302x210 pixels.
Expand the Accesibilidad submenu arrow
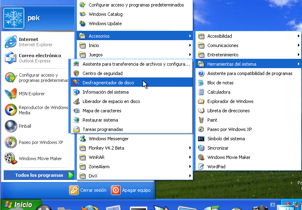(x=298, y=36)
